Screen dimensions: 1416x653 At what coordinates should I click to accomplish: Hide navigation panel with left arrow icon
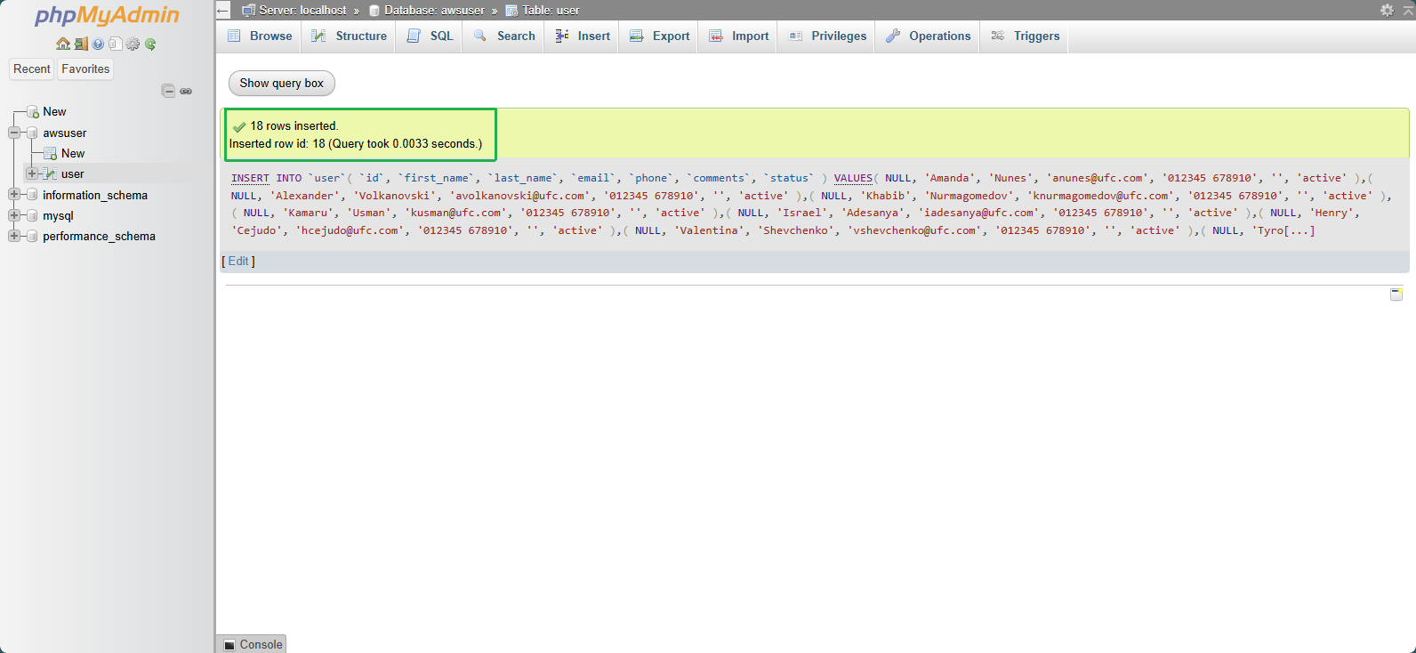(x=223, y=11)
